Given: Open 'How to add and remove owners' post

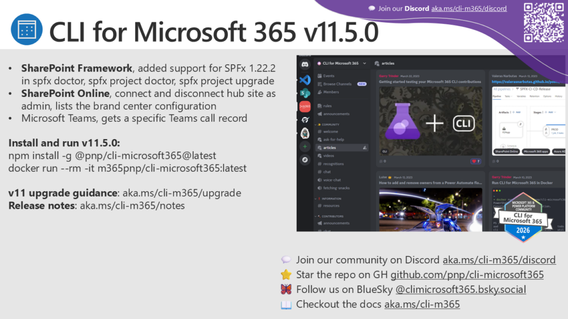Looking at the screenshot, I should pyautogui.click(x=430, y=183).
